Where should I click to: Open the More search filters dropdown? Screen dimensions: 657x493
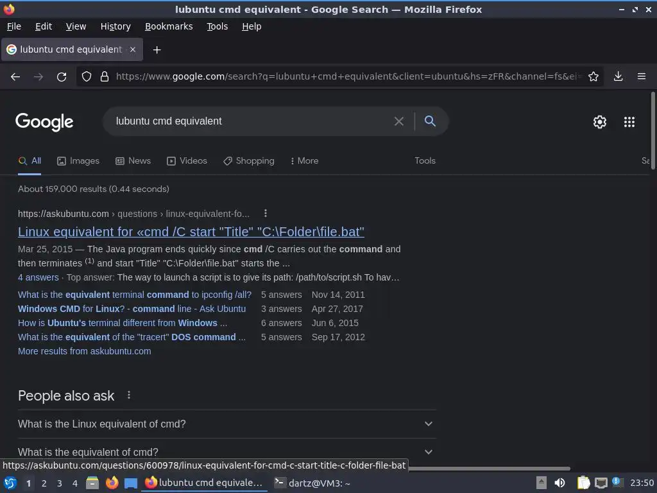pos(304,161)
